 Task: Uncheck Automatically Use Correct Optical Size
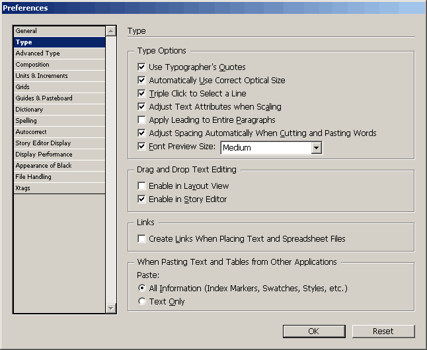tap(141, 80)
